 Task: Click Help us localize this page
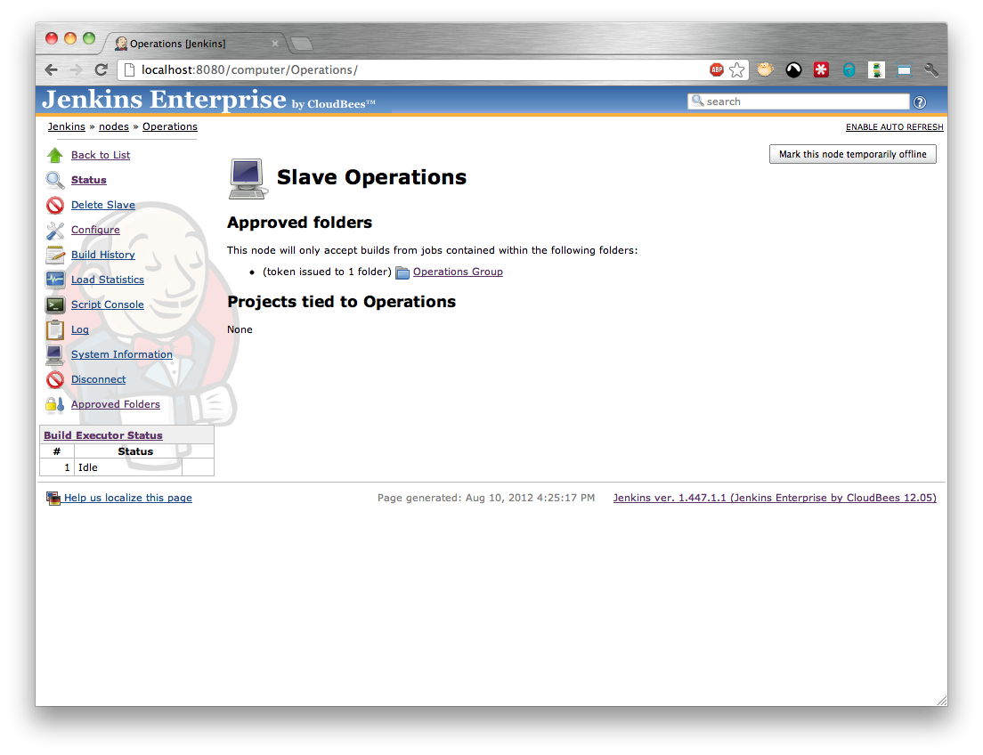(x=128, y=498)
